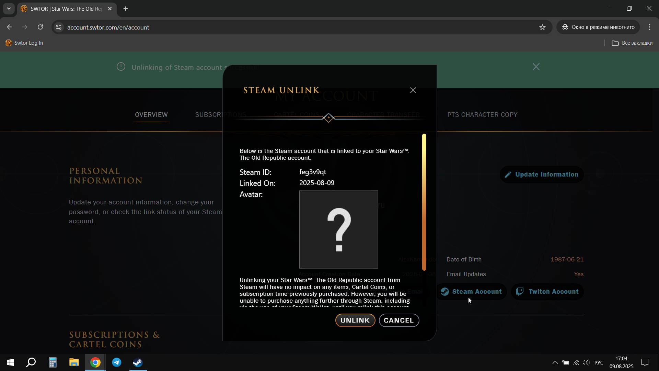Go back using the browser back arrow

(x=10, y=27)
